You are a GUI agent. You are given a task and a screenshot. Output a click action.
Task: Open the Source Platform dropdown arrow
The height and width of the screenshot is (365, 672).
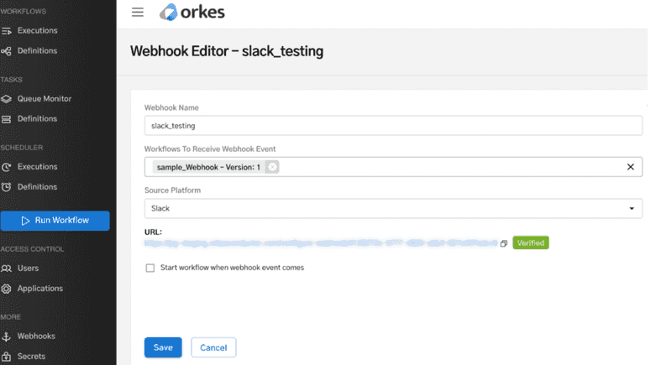click(632, 208)
